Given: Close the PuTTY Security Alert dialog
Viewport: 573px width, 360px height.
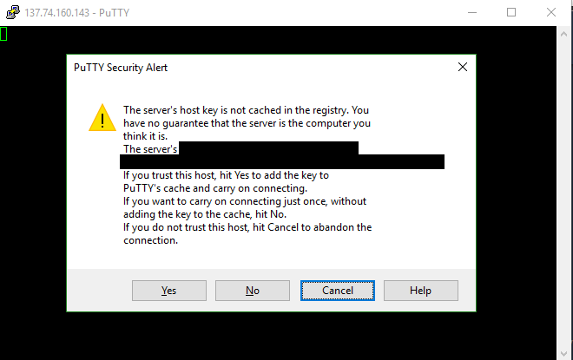Looking at the screenshot, I should pos(462,67).
